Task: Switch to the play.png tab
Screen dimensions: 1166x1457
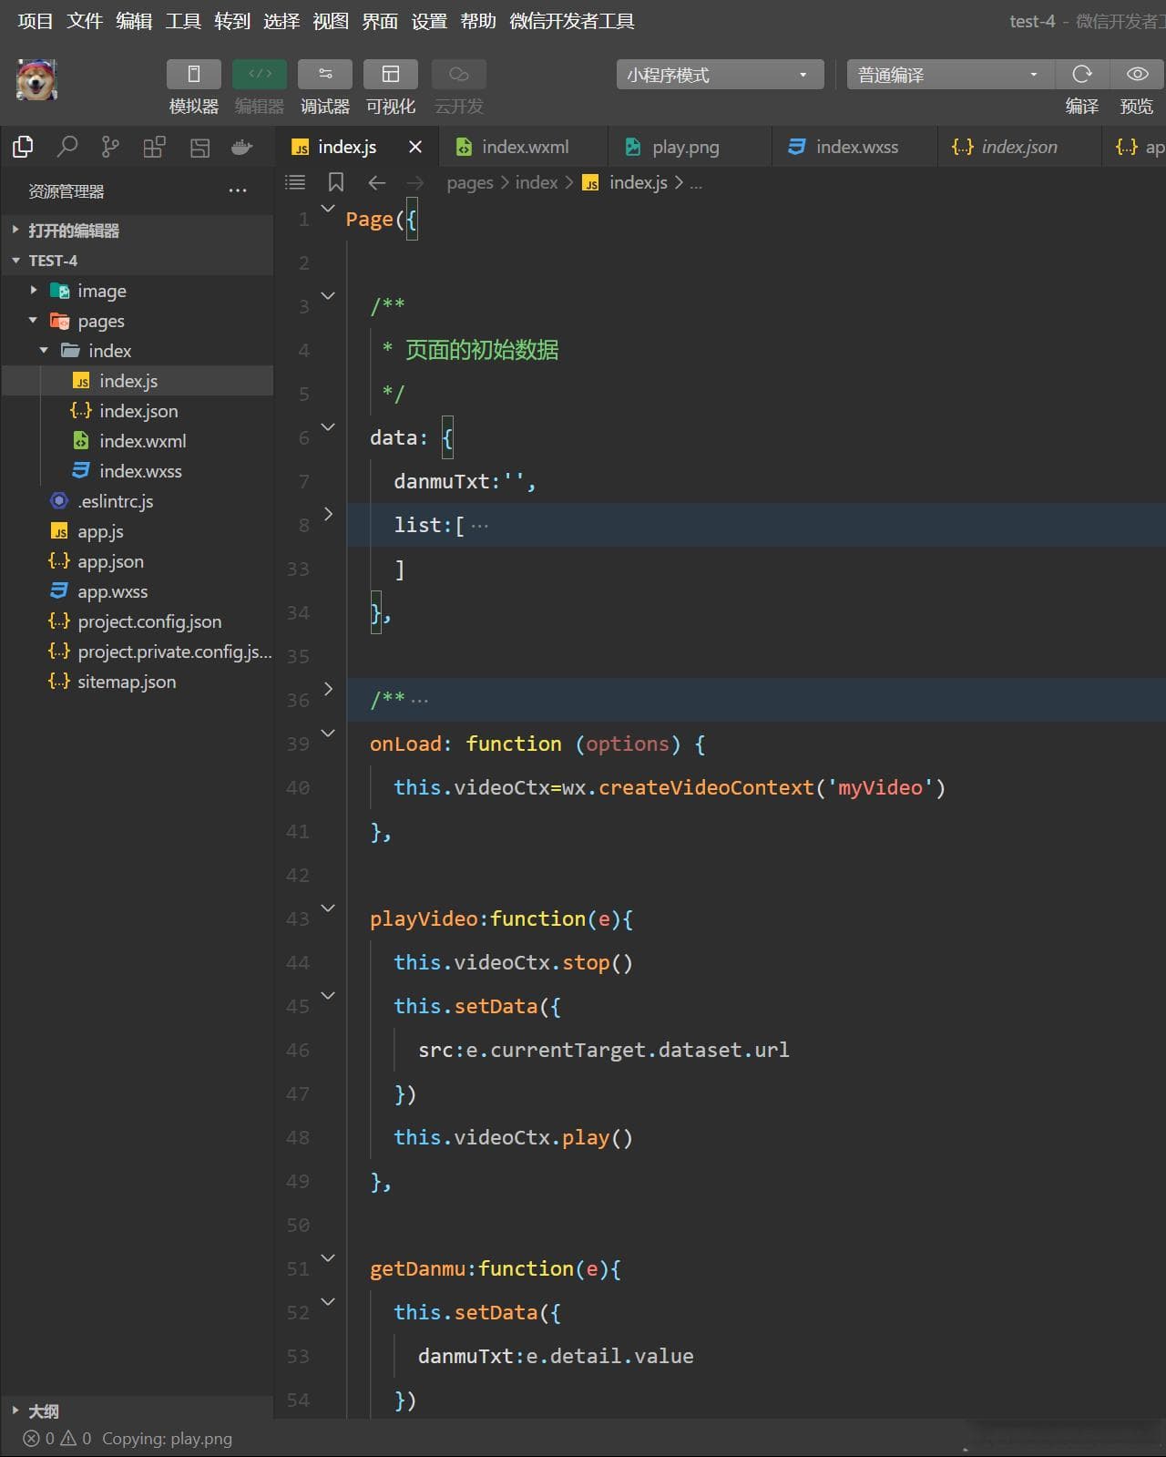Action: (x=690, y=147)
